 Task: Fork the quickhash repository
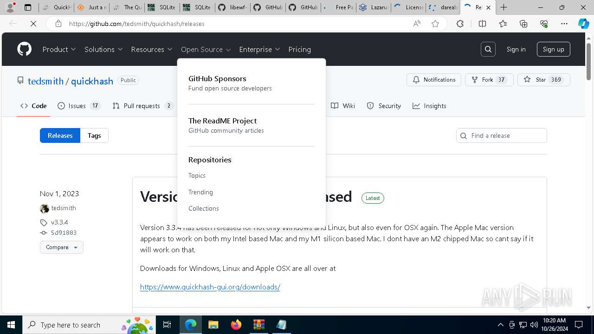pos(489,80)
